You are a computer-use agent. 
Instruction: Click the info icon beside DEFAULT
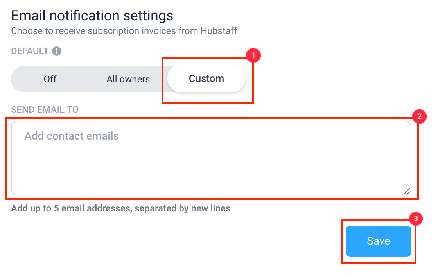56,51
